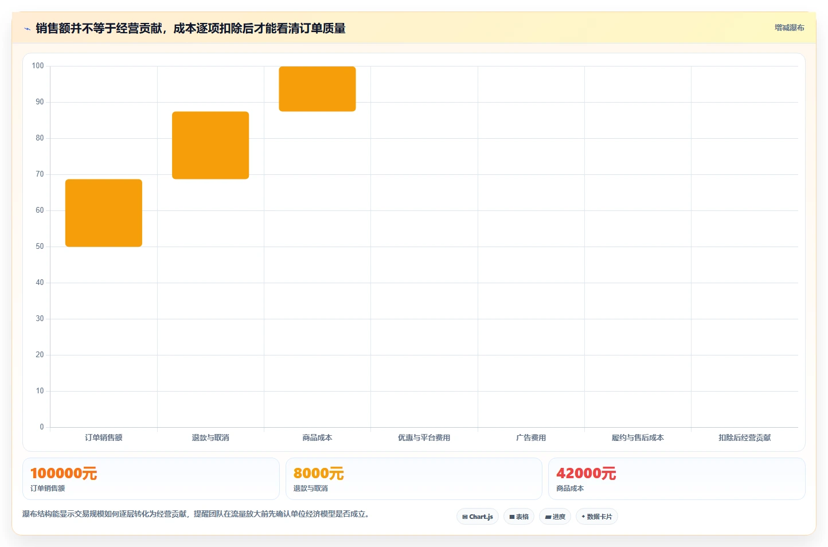828x547 pixels.
Task: Click the 订单销售额 orange bar
Action: tap(104, 213)
